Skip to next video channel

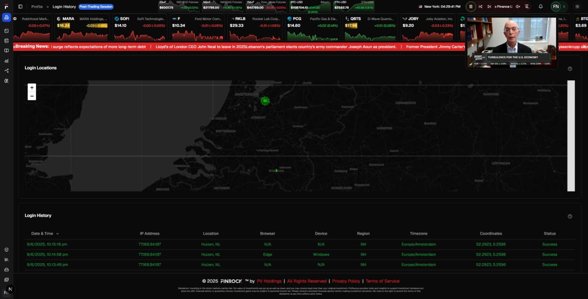click(489, 7)
